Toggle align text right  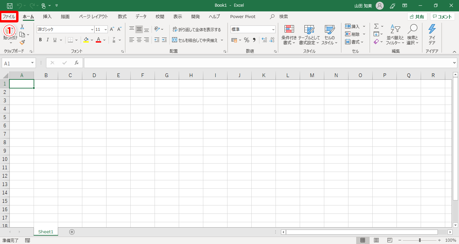click(x=147, y=40)
